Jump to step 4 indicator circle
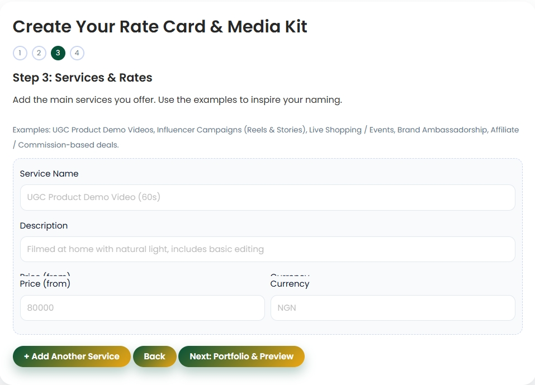 [x=77, y=53]
